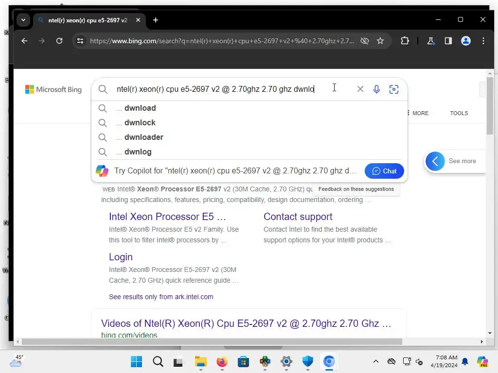Click the search magnifier in Bing box

[x=103, y=89]
